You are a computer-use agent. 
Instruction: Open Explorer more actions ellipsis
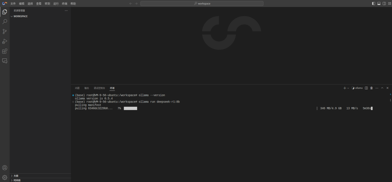tap(66, 11)
